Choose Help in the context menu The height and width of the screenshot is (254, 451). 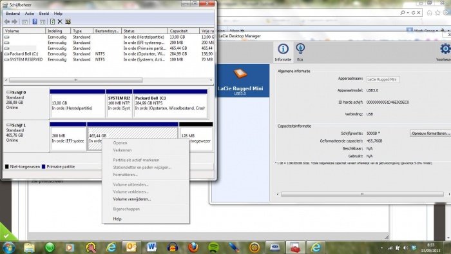[146, 219]
